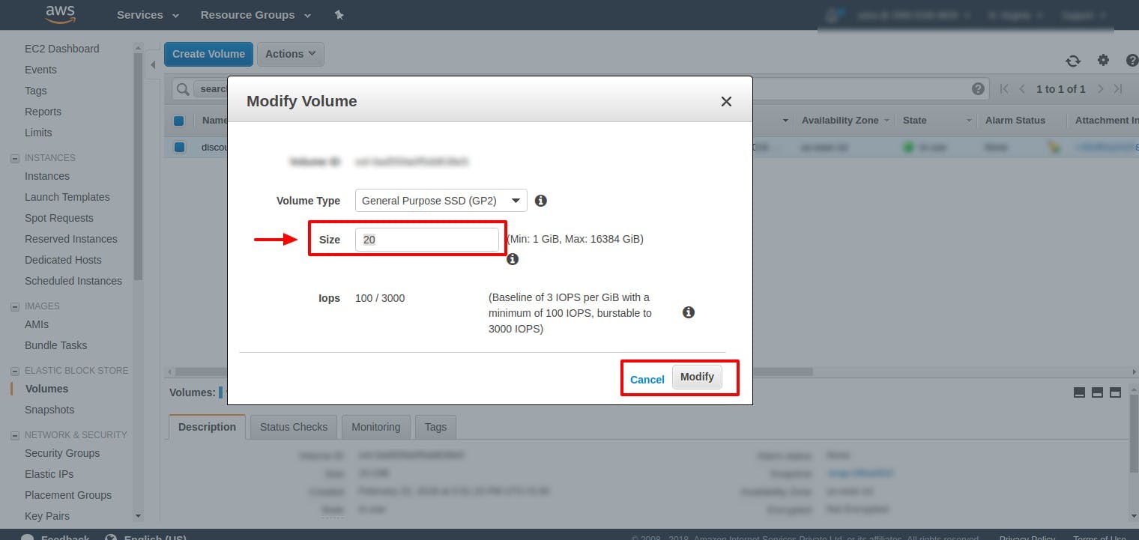The image size is (1139, 540).
Task: Open the Services menu
Action: pos(146,14)
